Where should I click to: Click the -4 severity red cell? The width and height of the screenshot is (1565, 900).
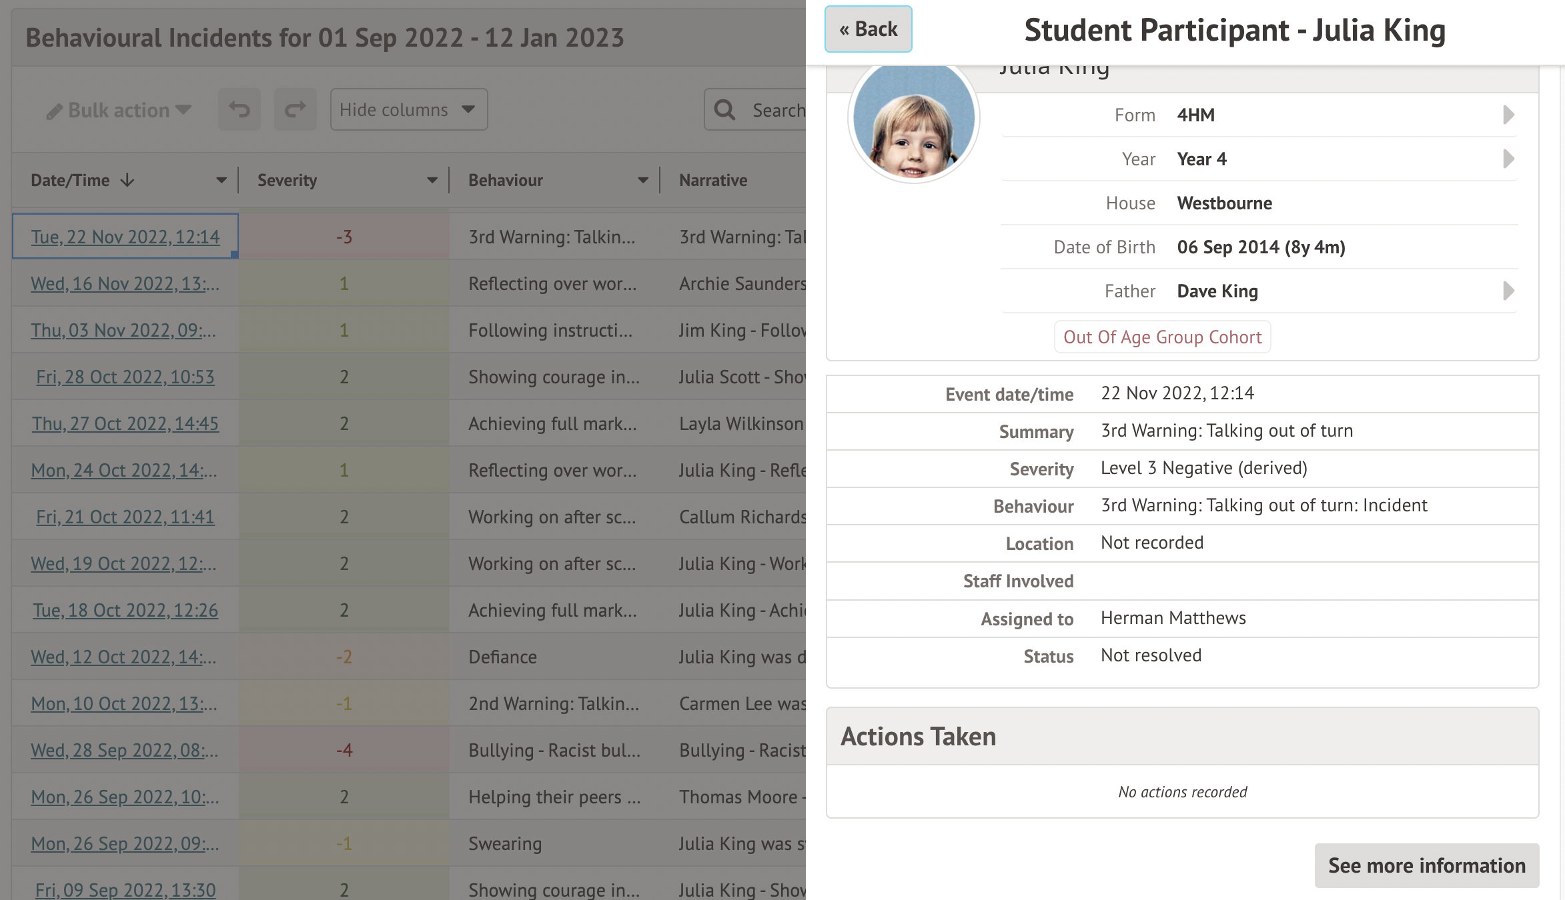tap(344, 750)
